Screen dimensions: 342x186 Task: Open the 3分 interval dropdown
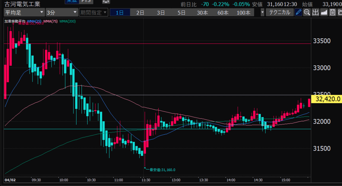pos(62,13)
